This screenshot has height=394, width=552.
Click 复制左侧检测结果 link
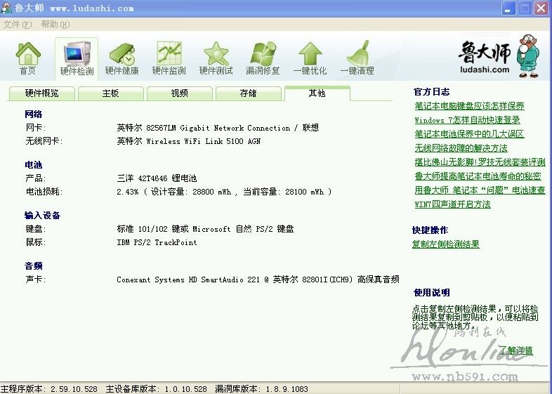(x=446, y=244)
